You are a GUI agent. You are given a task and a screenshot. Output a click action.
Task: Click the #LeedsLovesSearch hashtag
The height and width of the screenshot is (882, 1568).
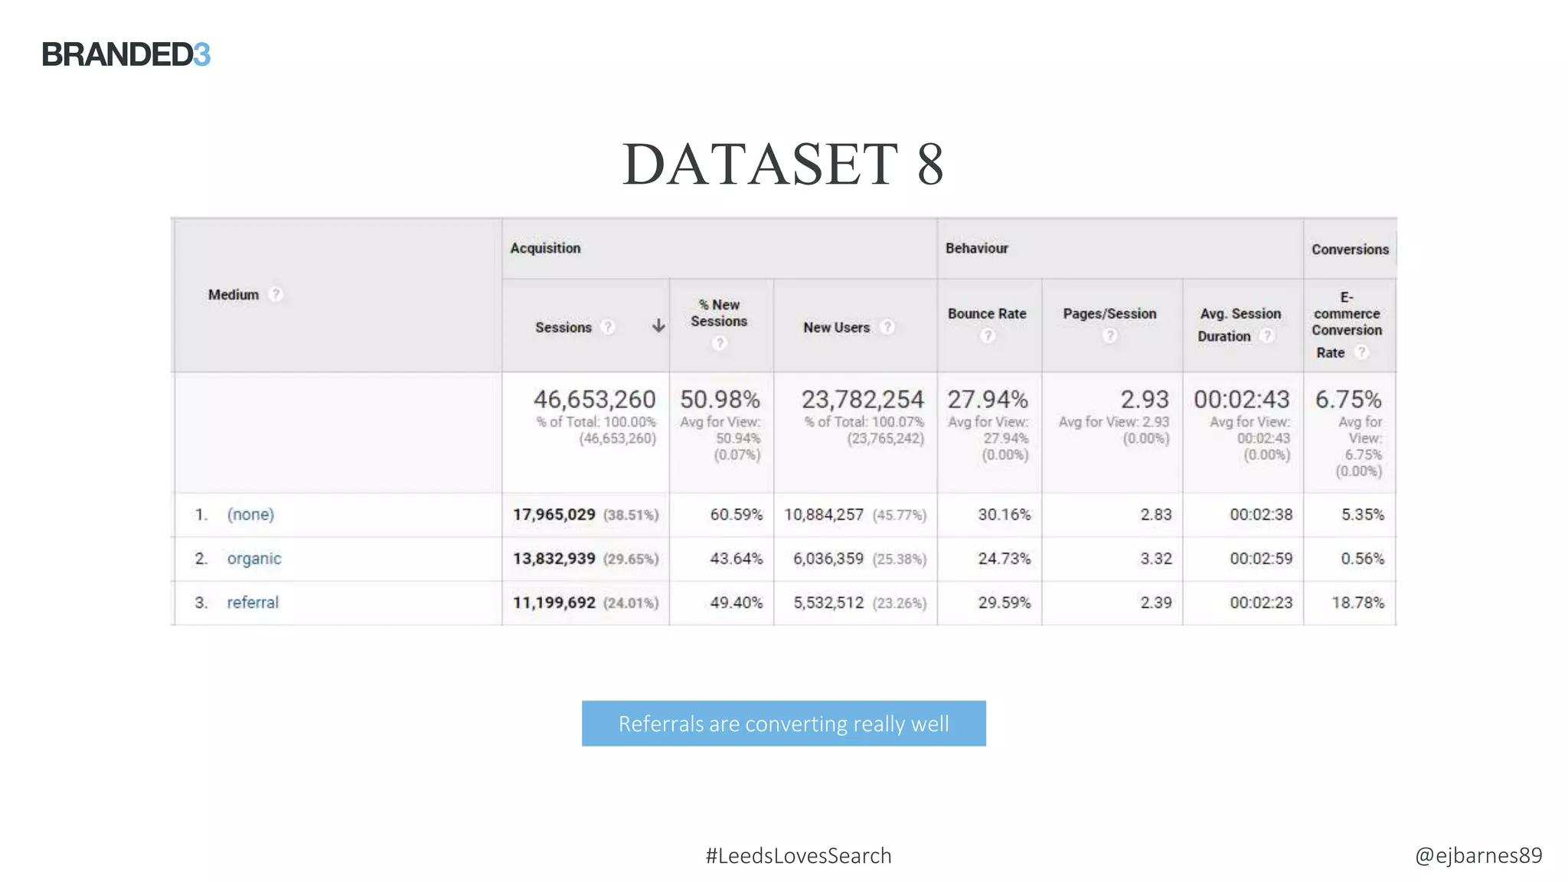point(799,855)
